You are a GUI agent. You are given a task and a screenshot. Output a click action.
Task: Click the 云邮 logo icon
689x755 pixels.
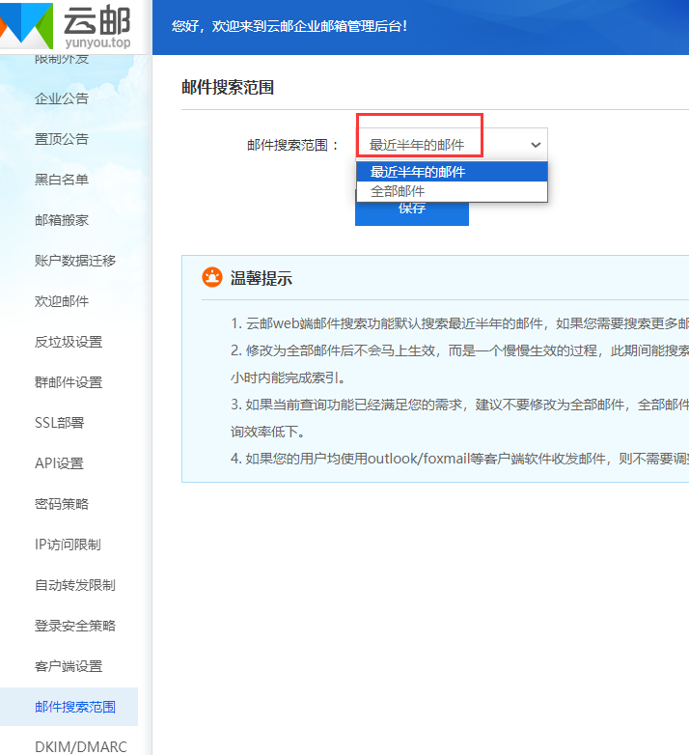[25, 27]
